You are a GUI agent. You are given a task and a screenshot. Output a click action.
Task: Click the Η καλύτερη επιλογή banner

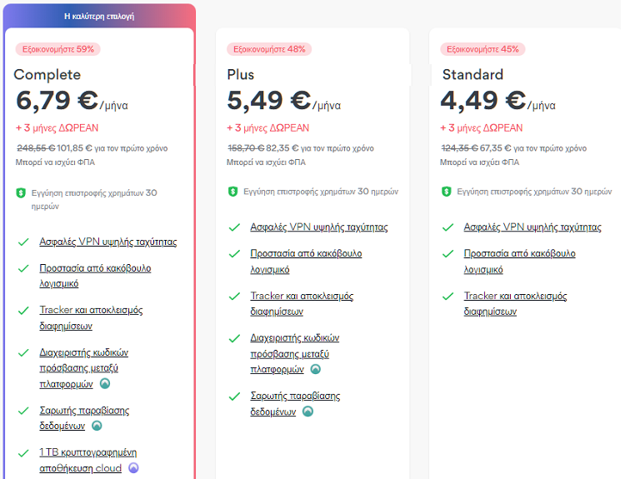[99, 17]
